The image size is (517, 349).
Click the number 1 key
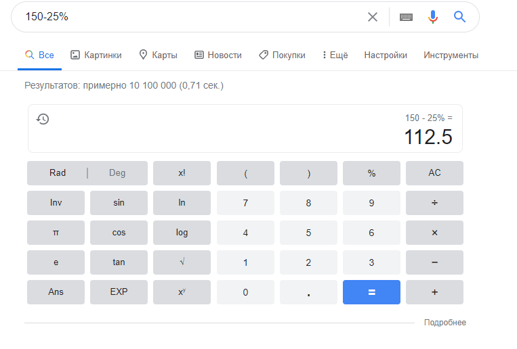click(x=245, y=262)
